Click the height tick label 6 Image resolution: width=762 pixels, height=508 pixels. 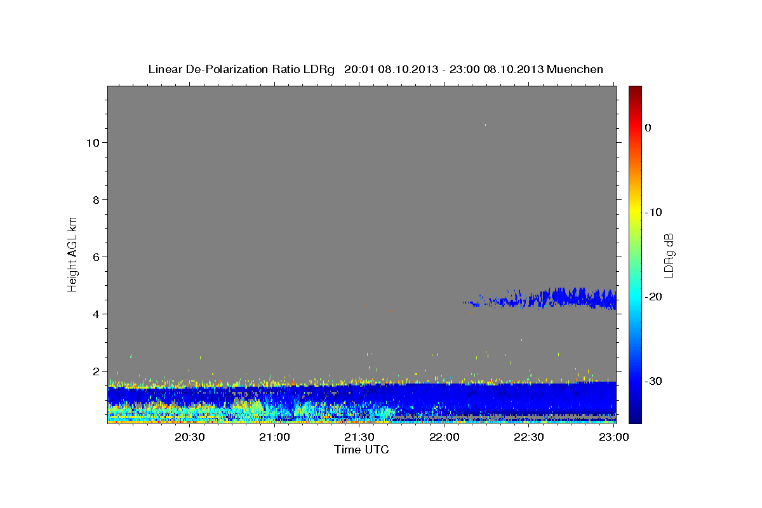click(x=95, y=257)
